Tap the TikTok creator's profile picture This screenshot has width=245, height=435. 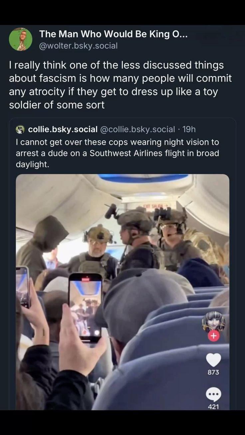(x=213, y=321)
